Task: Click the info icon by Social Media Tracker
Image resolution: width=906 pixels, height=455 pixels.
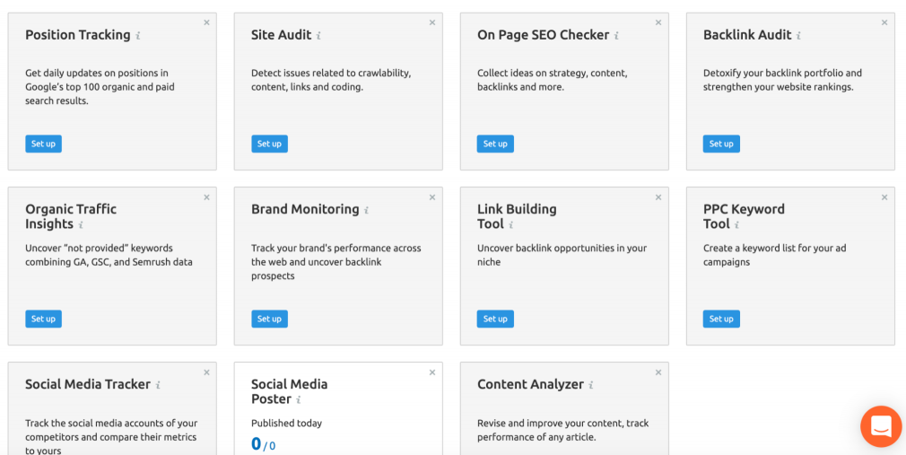Action: [x=158, y=385]
